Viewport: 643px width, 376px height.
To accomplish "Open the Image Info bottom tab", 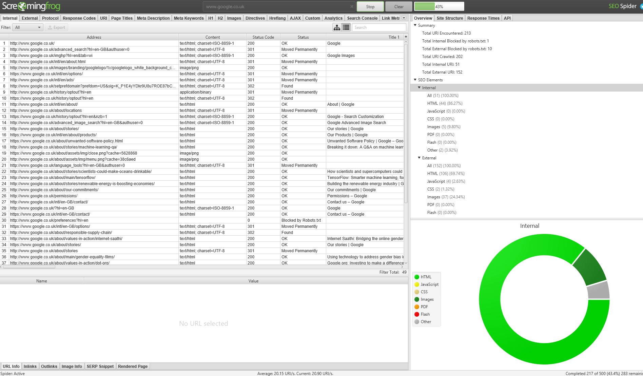I will (x=72, y=367).
